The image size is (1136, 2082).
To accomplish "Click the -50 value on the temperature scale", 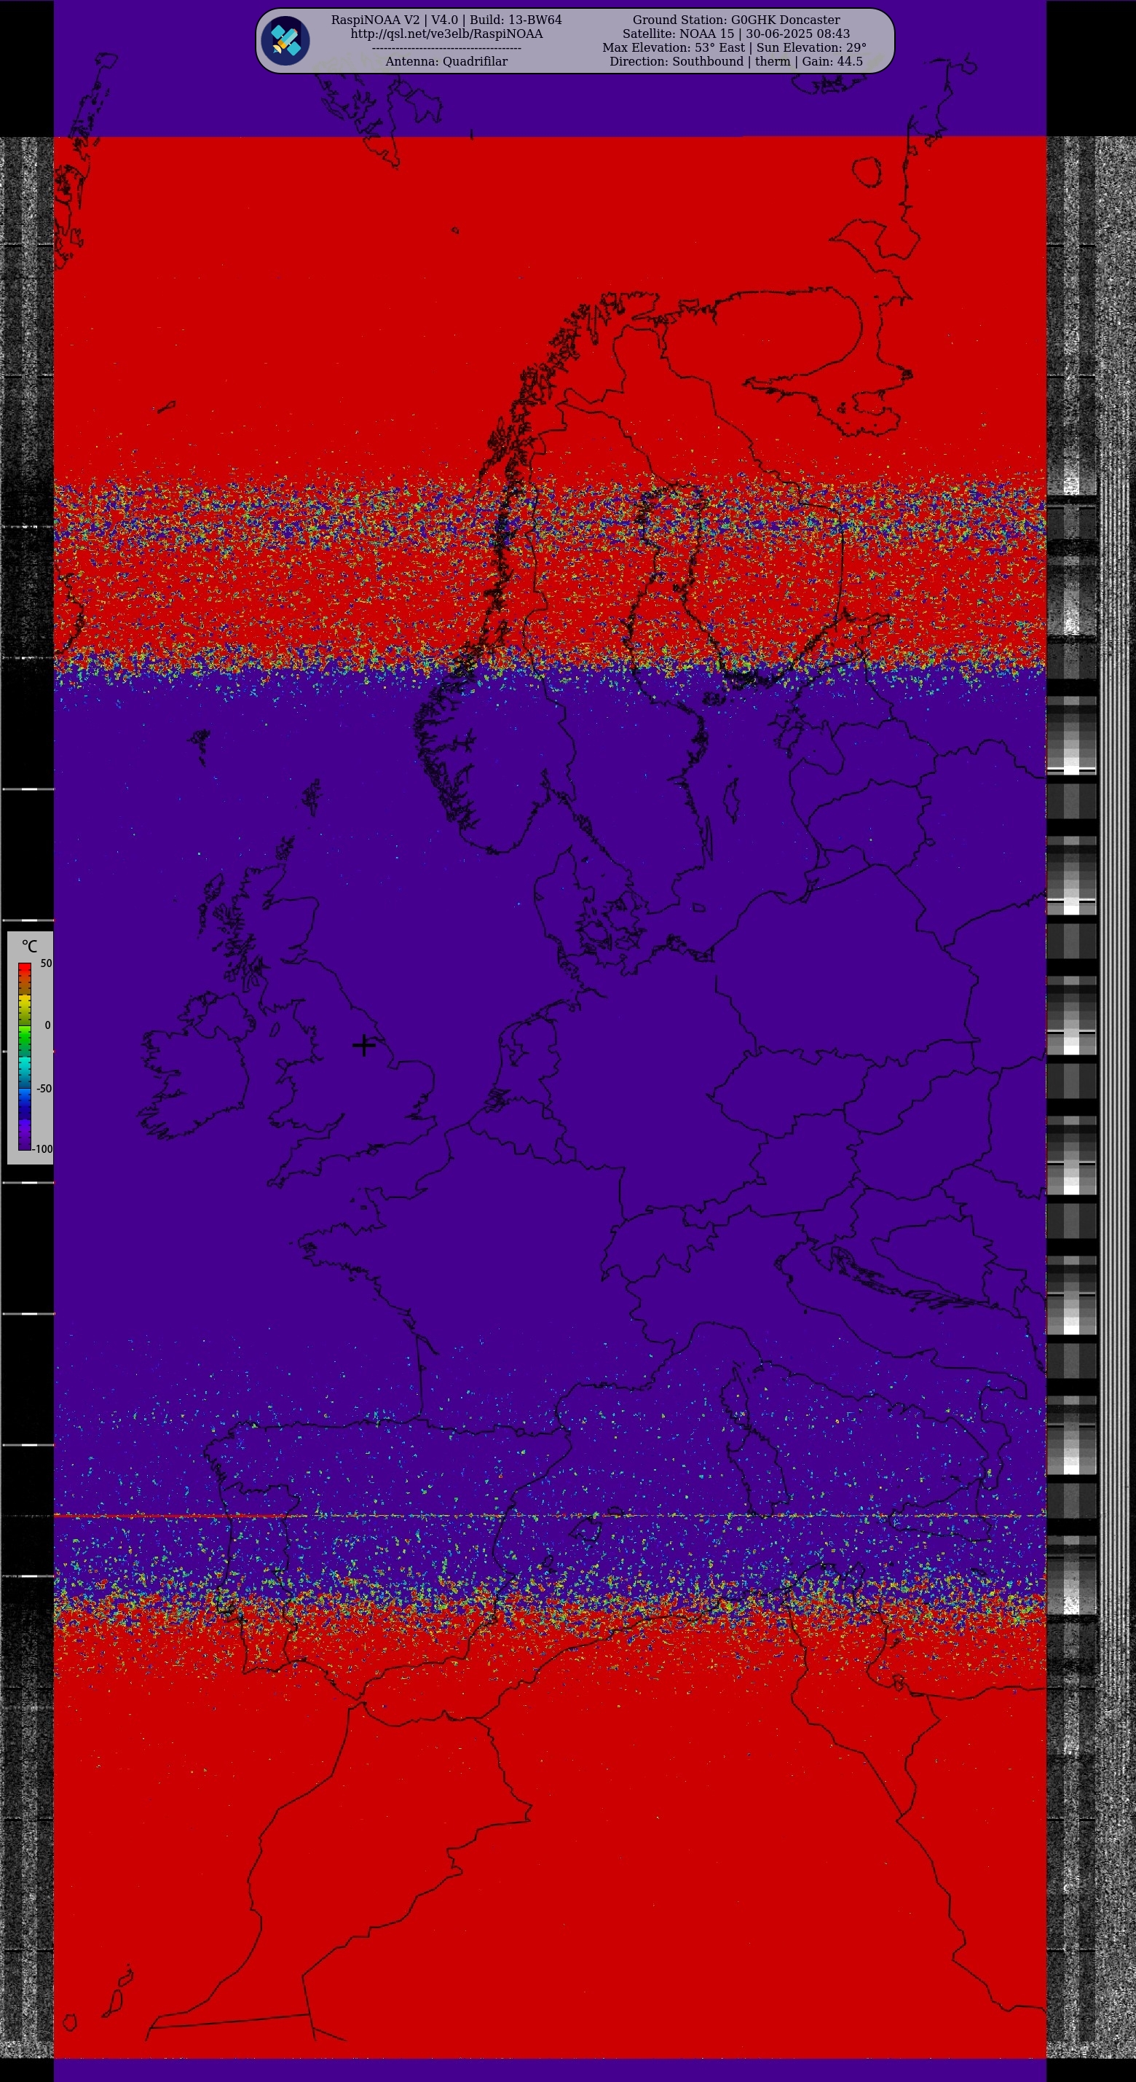I will click(x=44, y=1089).
